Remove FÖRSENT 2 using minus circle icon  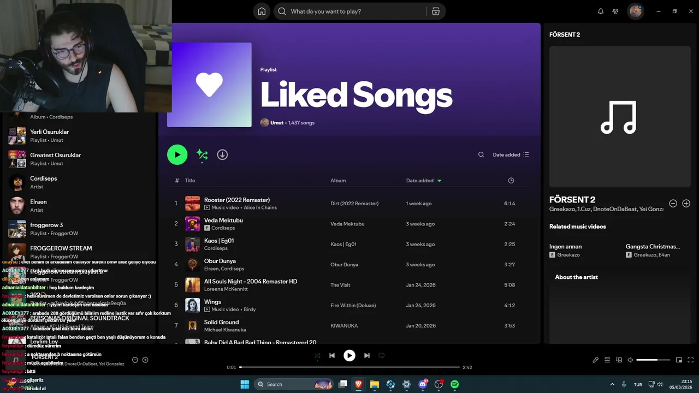[x=673, y=203]
